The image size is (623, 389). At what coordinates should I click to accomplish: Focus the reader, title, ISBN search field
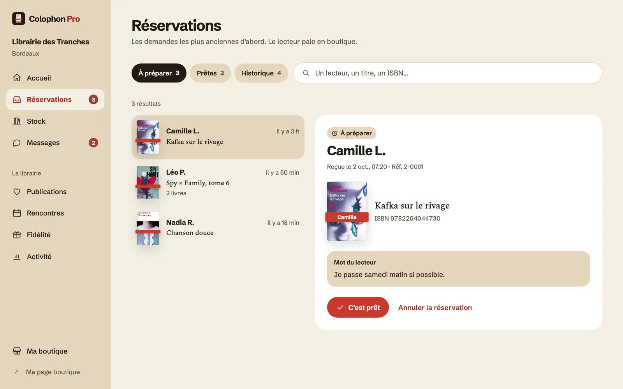click(x=448, y=73)
